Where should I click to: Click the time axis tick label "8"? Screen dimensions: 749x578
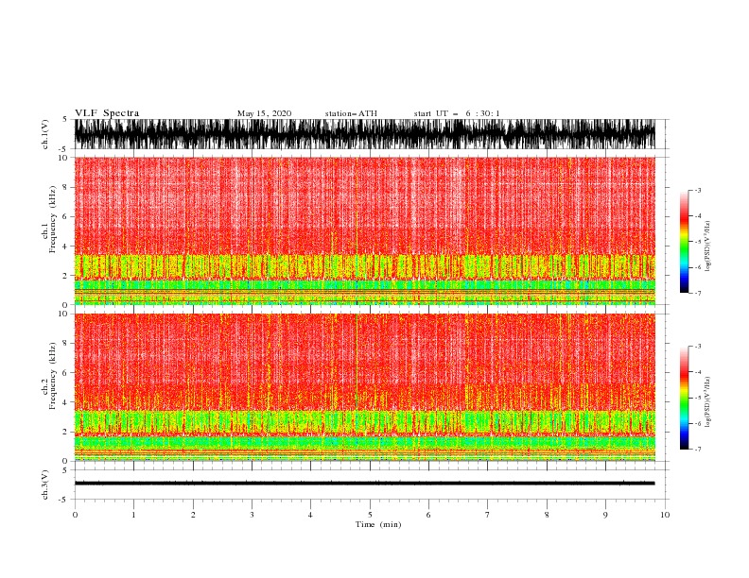pyautogui.click(x=547, y=515)
